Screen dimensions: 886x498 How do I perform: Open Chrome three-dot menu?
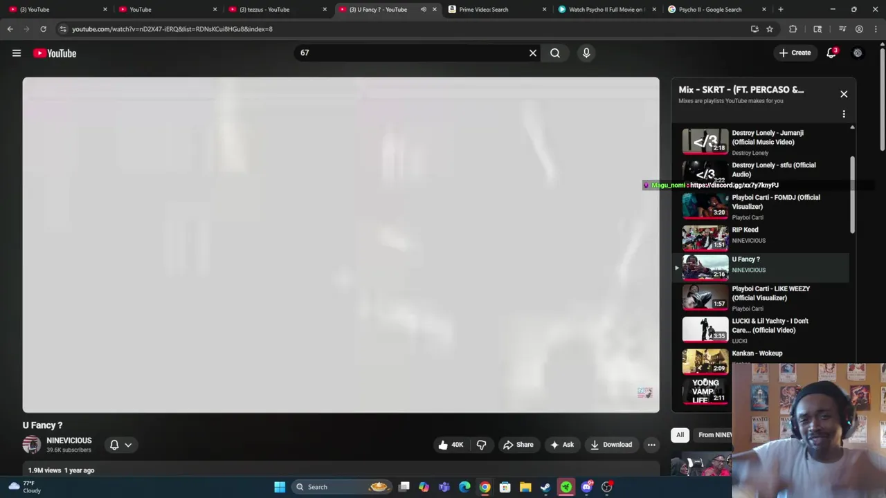tap(876, 29)
